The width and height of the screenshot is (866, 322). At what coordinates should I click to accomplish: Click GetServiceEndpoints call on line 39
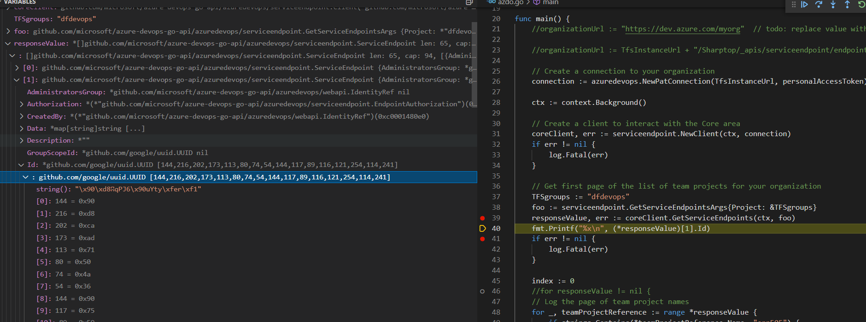[710, 218]
